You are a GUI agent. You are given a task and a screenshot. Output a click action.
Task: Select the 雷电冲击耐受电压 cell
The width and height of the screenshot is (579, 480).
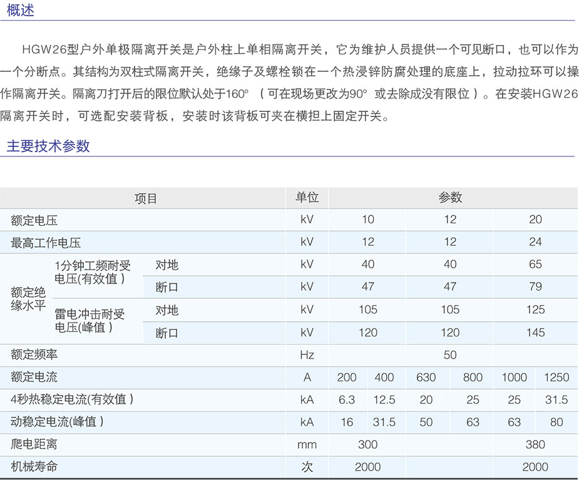click(x=90, y=320)
